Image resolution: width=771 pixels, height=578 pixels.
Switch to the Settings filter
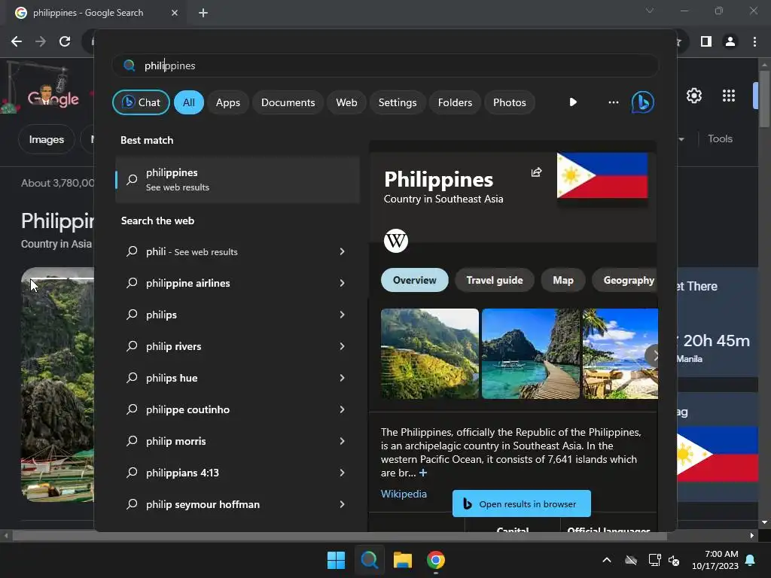(398, 102)
